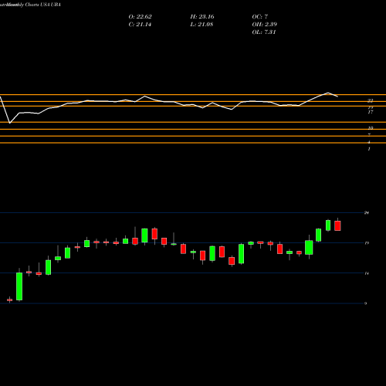Click the OC: 7 reading
This screenshot has width=386, height=386.
[x=260, y=17]
